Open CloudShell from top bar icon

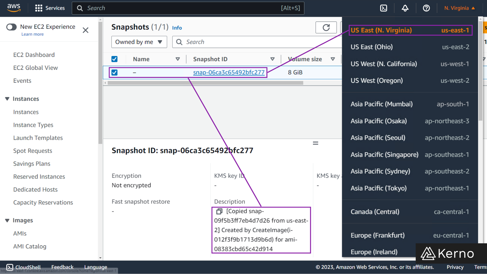click(x=384, y=8)
